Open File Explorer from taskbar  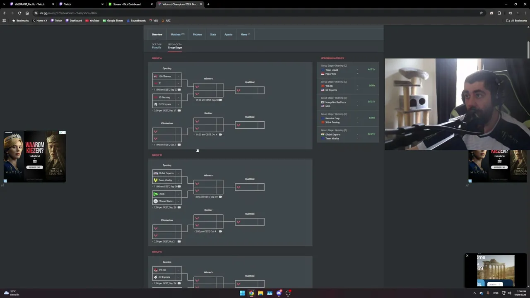(260, 293)
